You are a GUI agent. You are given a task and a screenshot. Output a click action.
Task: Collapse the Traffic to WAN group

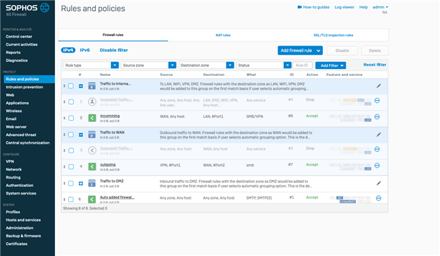coord(81,135)
